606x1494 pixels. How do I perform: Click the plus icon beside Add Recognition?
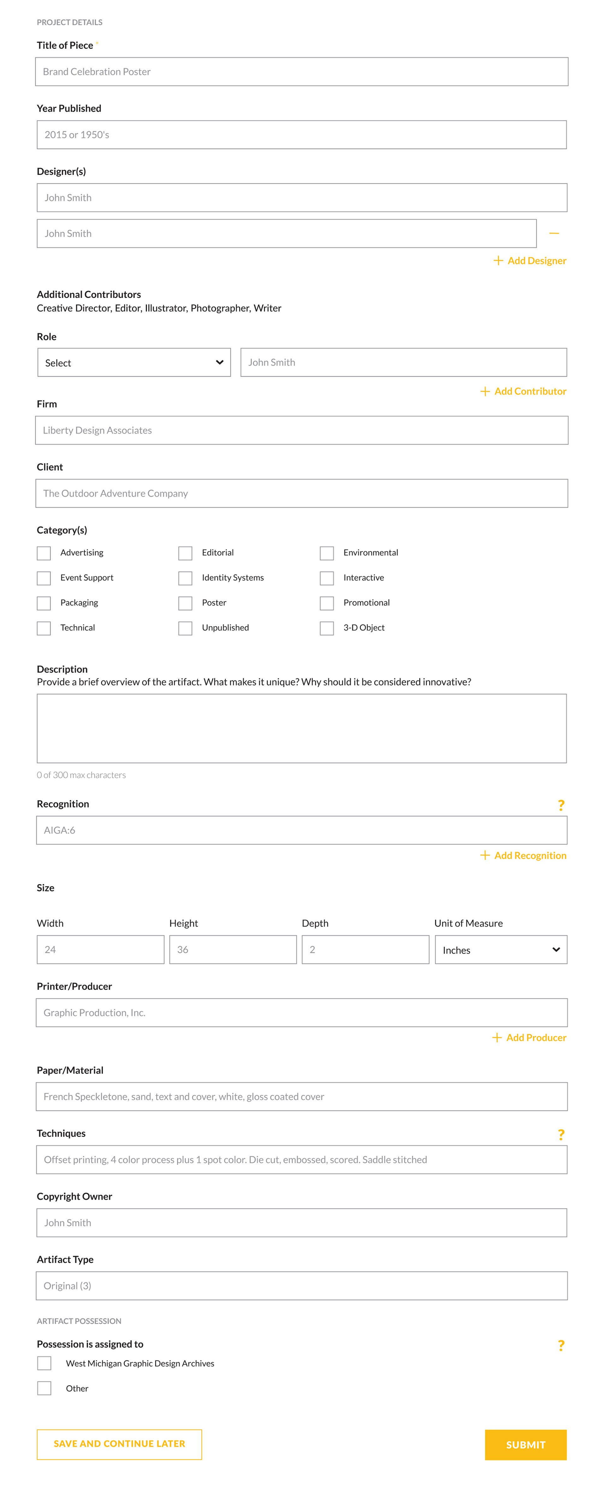(x=485, y=855)
